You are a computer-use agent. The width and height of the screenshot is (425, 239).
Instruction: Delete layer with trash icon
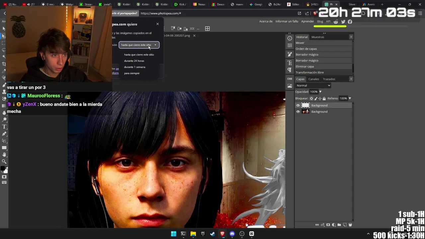click(x=350, y=225)
